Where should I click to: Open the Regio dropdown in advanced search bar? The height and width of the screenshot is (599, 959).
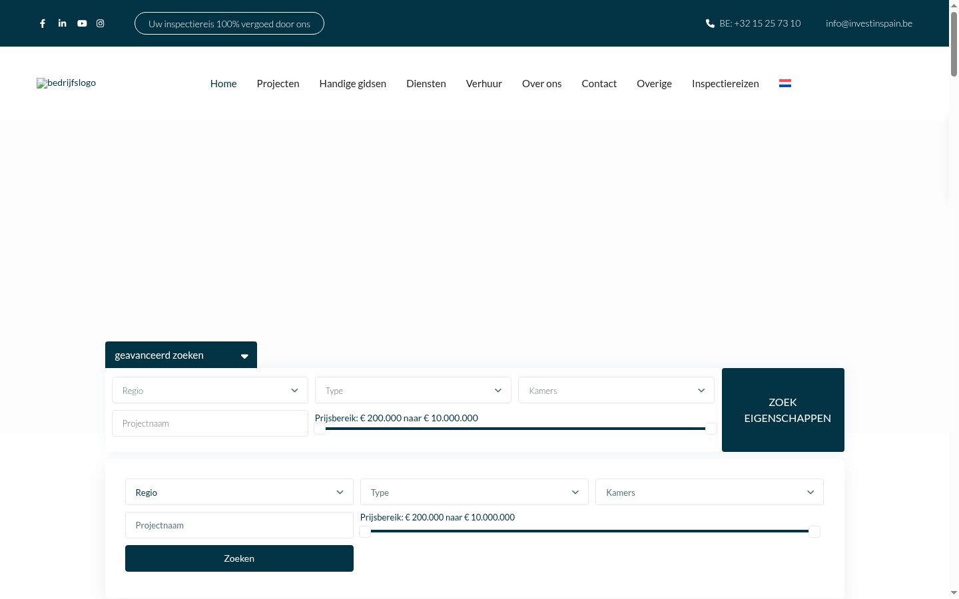pyautogui.click(x=210, y=390)
